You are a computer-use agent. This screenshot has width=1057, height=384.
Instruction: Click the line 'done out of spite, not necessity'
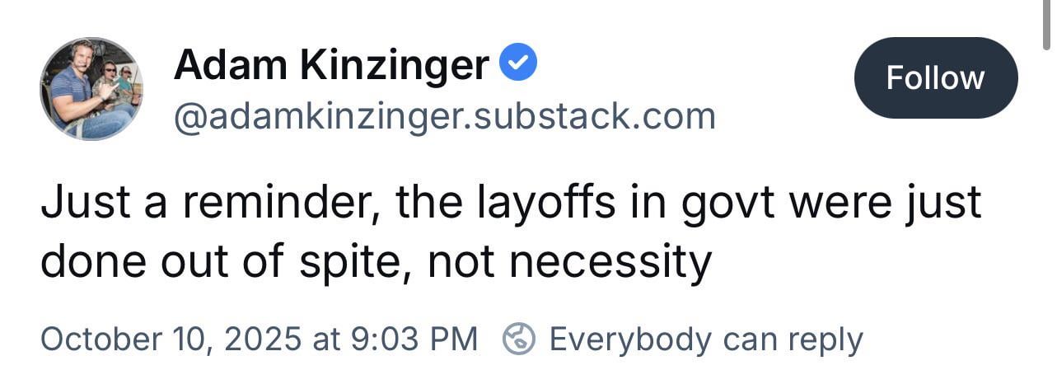click(376, 262)
